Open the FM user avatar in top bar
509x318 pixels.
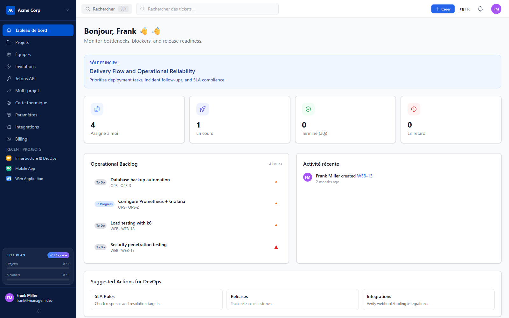pos(496,9)
